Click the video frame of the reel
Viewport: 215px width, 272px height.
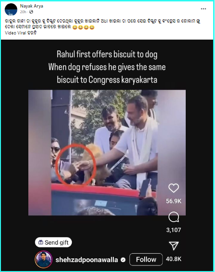coord(107,152)
